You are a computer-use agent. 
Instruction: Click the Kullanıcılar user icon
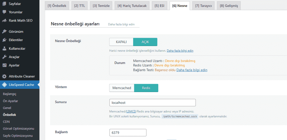point(4,48)
